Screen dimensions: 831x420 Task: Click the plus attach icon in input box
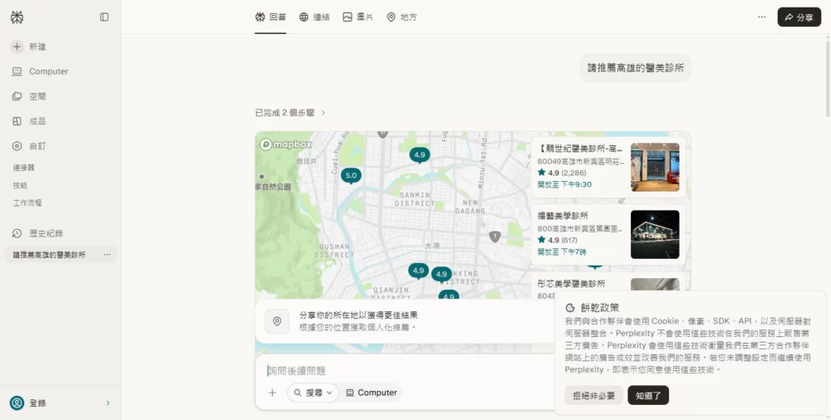click(273, 393)
